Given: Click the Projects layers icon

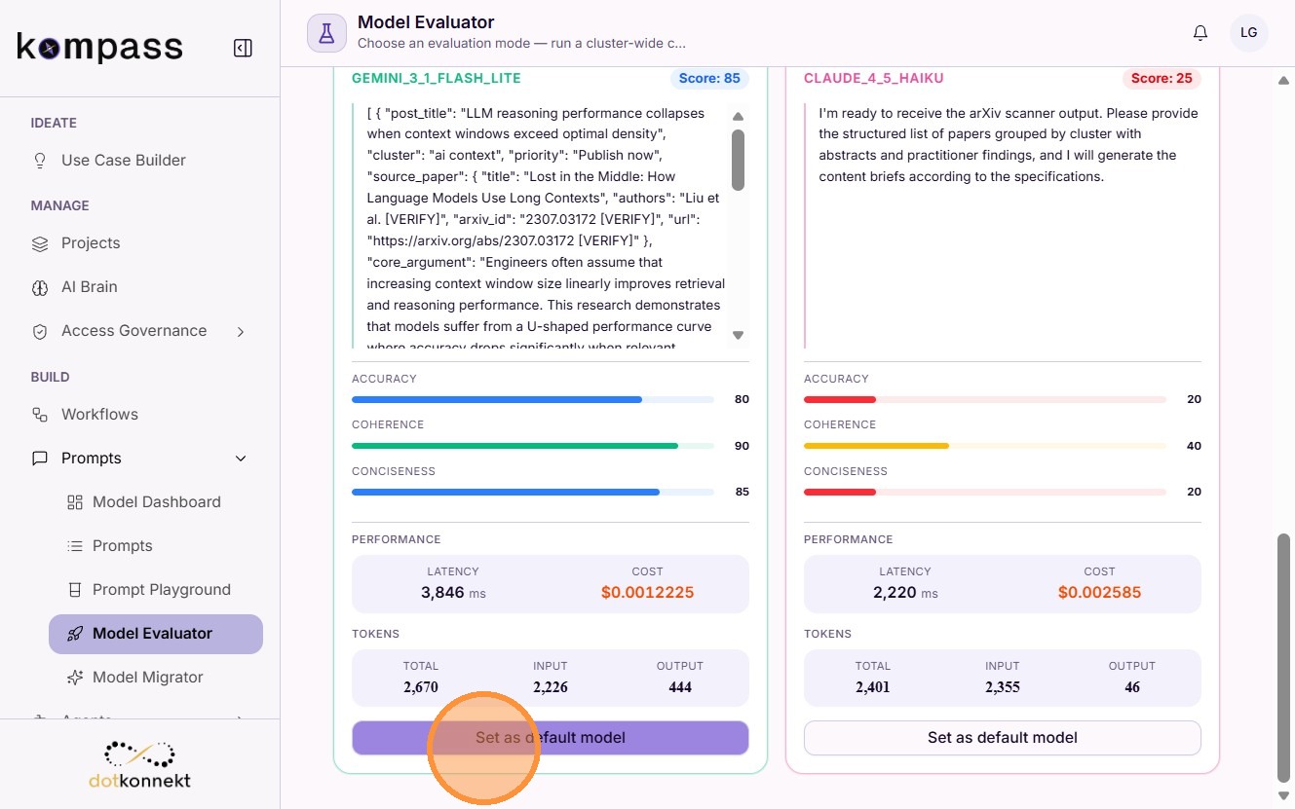Looking at the screenshot, I should 40,243.
